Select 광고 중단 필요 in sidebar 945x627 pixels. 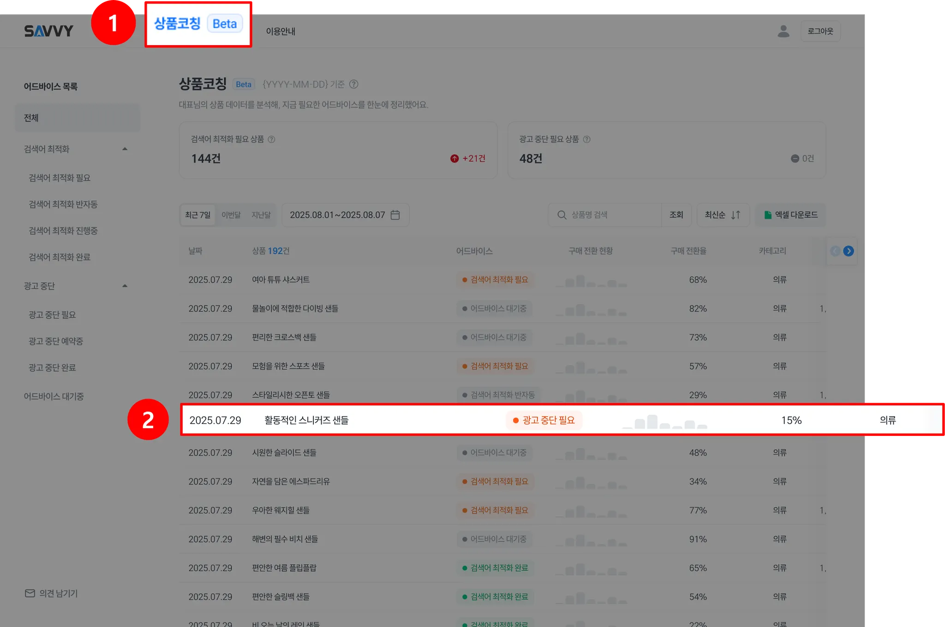(x=52, y=315)
